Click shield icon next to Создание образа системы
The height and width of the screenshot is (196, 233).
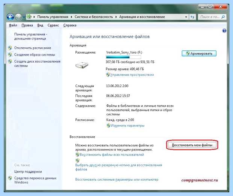(x=10, y=55)
